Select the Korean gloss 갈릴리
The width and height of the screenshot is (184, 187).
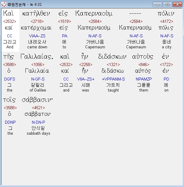point(38,85)
